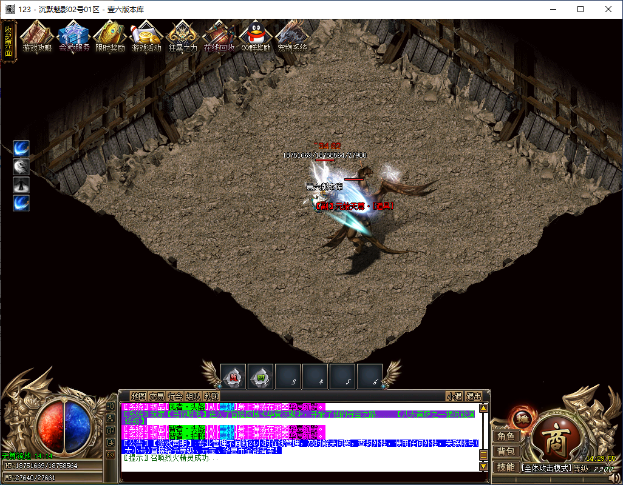623x485 pixels.
Task: Click the 提示 召唤烈火精灵成功 message
Action: tap(171, 458)
